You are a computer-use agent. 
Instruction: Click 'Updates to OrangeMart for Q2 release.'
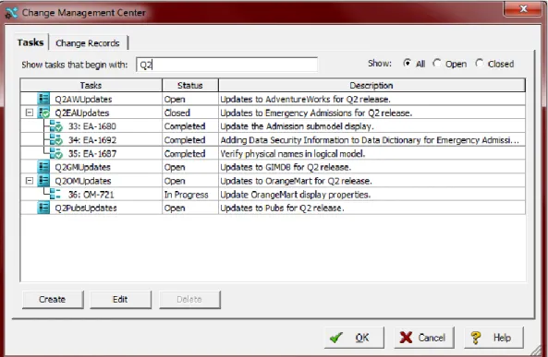tap(296, 181)
